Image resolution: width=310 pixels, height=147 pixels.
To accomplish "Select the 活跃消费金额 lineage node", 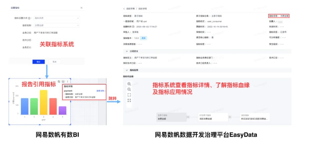I will [x=213, y=117].
